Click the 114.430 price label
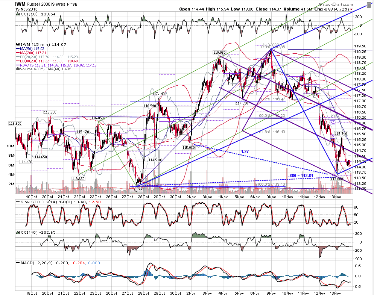The width and height of the screenshot is (374, 295). pyautogui.click(x=26, y=162)
